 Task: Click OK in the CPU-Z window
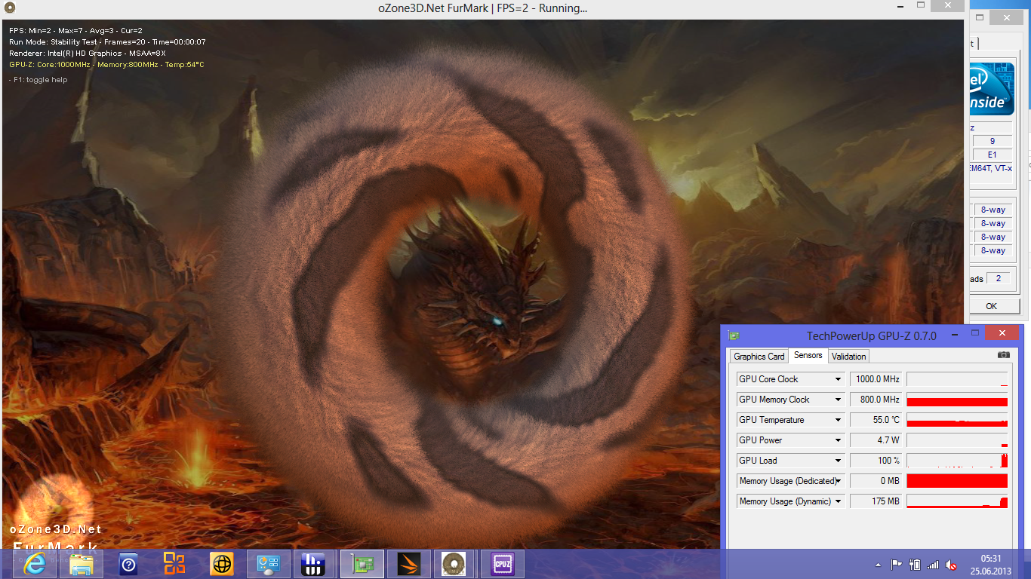[991, 306]
